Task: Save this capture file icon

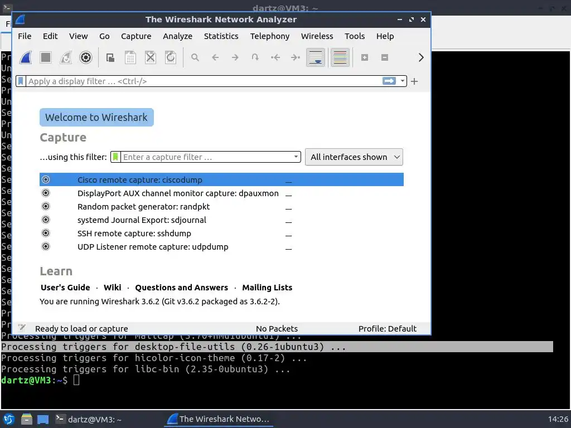Action: pyautogui.click(x=130, y=57)
